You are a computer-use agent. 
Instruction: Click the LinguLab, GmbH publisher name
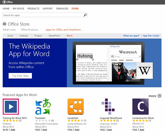click(x=109, y=124)
